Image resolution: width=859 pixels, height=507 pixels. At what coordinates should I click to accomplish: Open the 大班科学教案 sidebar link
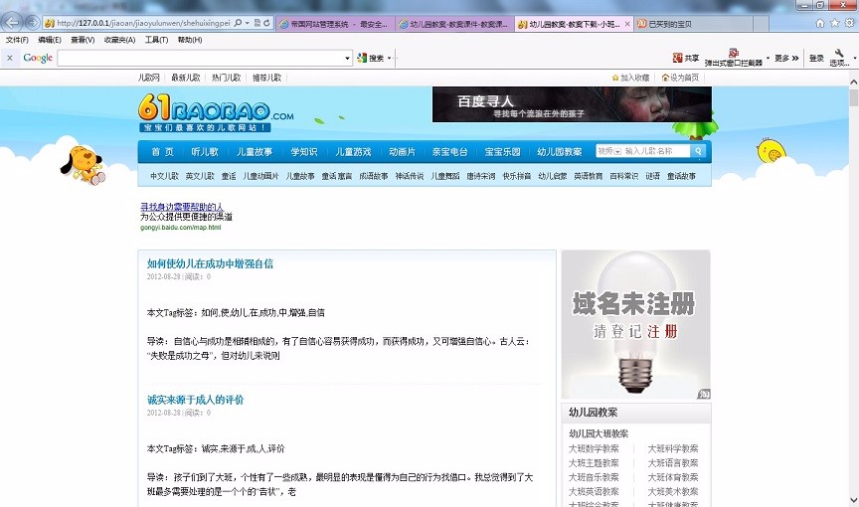point(673,448)
